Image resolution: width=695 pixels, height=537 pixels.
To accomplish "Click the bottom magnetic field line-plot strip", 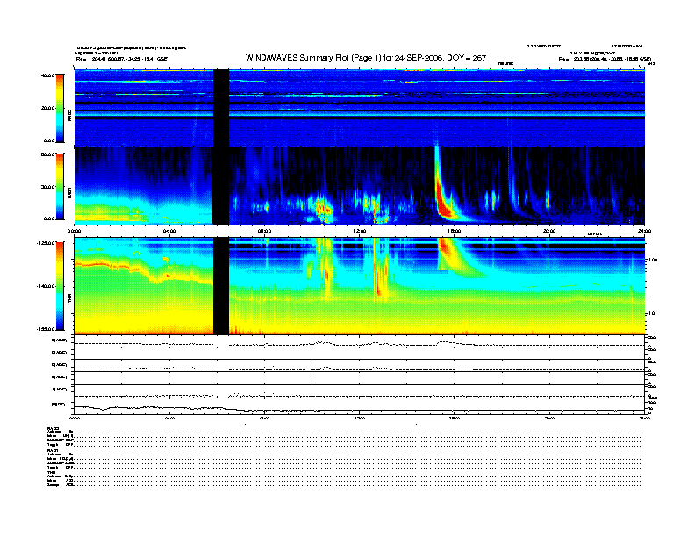I will coord(360,405).
